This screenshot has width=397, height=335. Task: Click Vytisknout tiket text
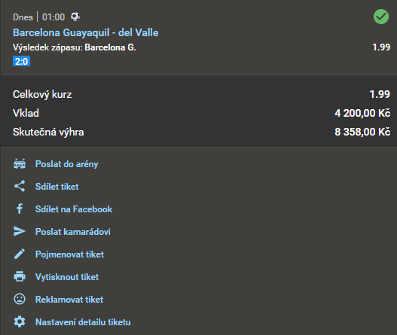click(67, 277)
